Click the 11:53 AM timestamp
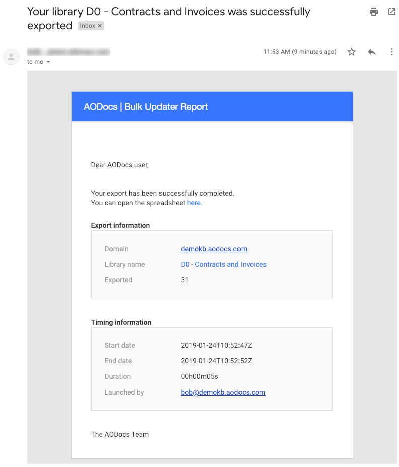Image resolution: width=399 pixels, height=467 pixels. click(x=300, y=52)
